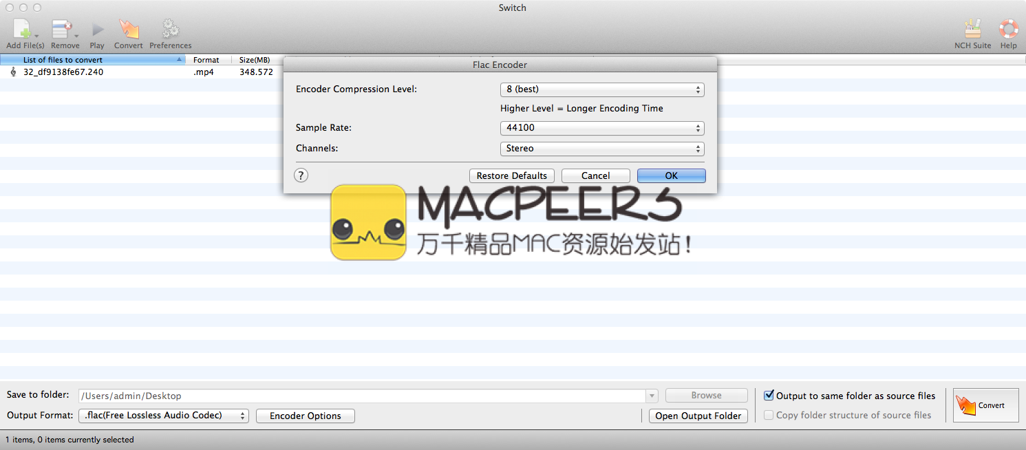Click the Add File(s) toolbar icon
The height and width of the screenshot is (450, 1026).
point(22,30)
